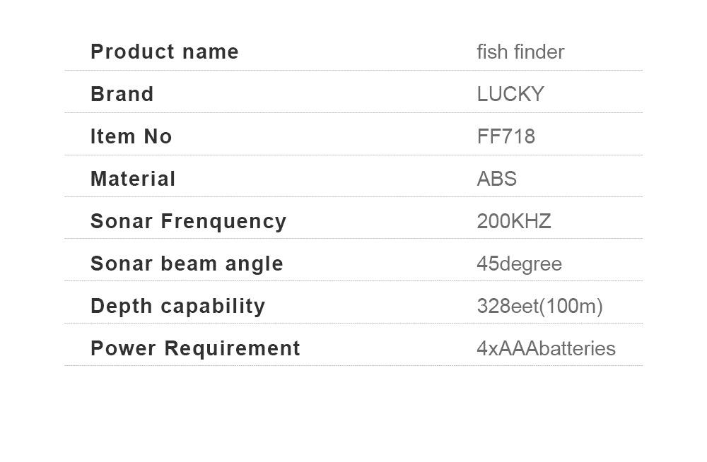Click the 'Sonar Frenquency' label
707x462 pixels.
[x=189, y=221]
